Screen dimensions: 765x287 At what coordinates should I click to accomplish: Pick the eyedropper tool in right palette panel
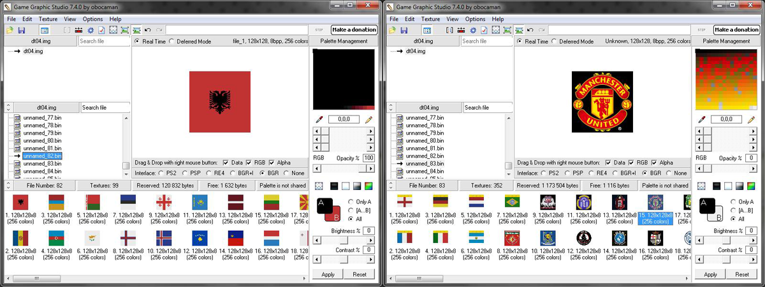click(x=701, y=119)
